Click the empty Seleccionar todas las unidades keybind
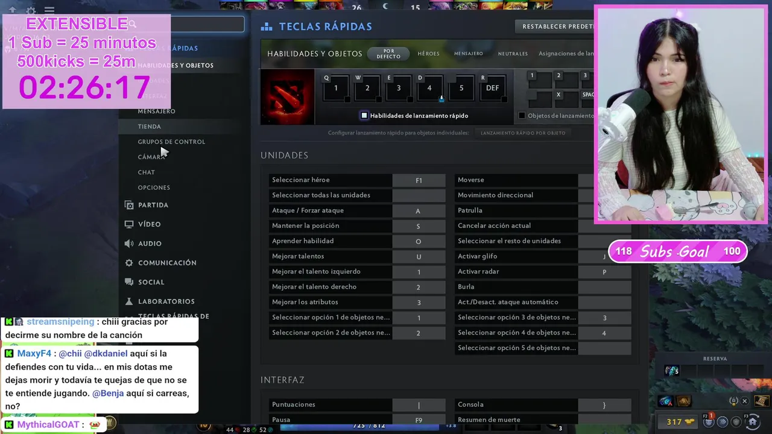Viewport: 772px width, 434px height. (419, 195)
